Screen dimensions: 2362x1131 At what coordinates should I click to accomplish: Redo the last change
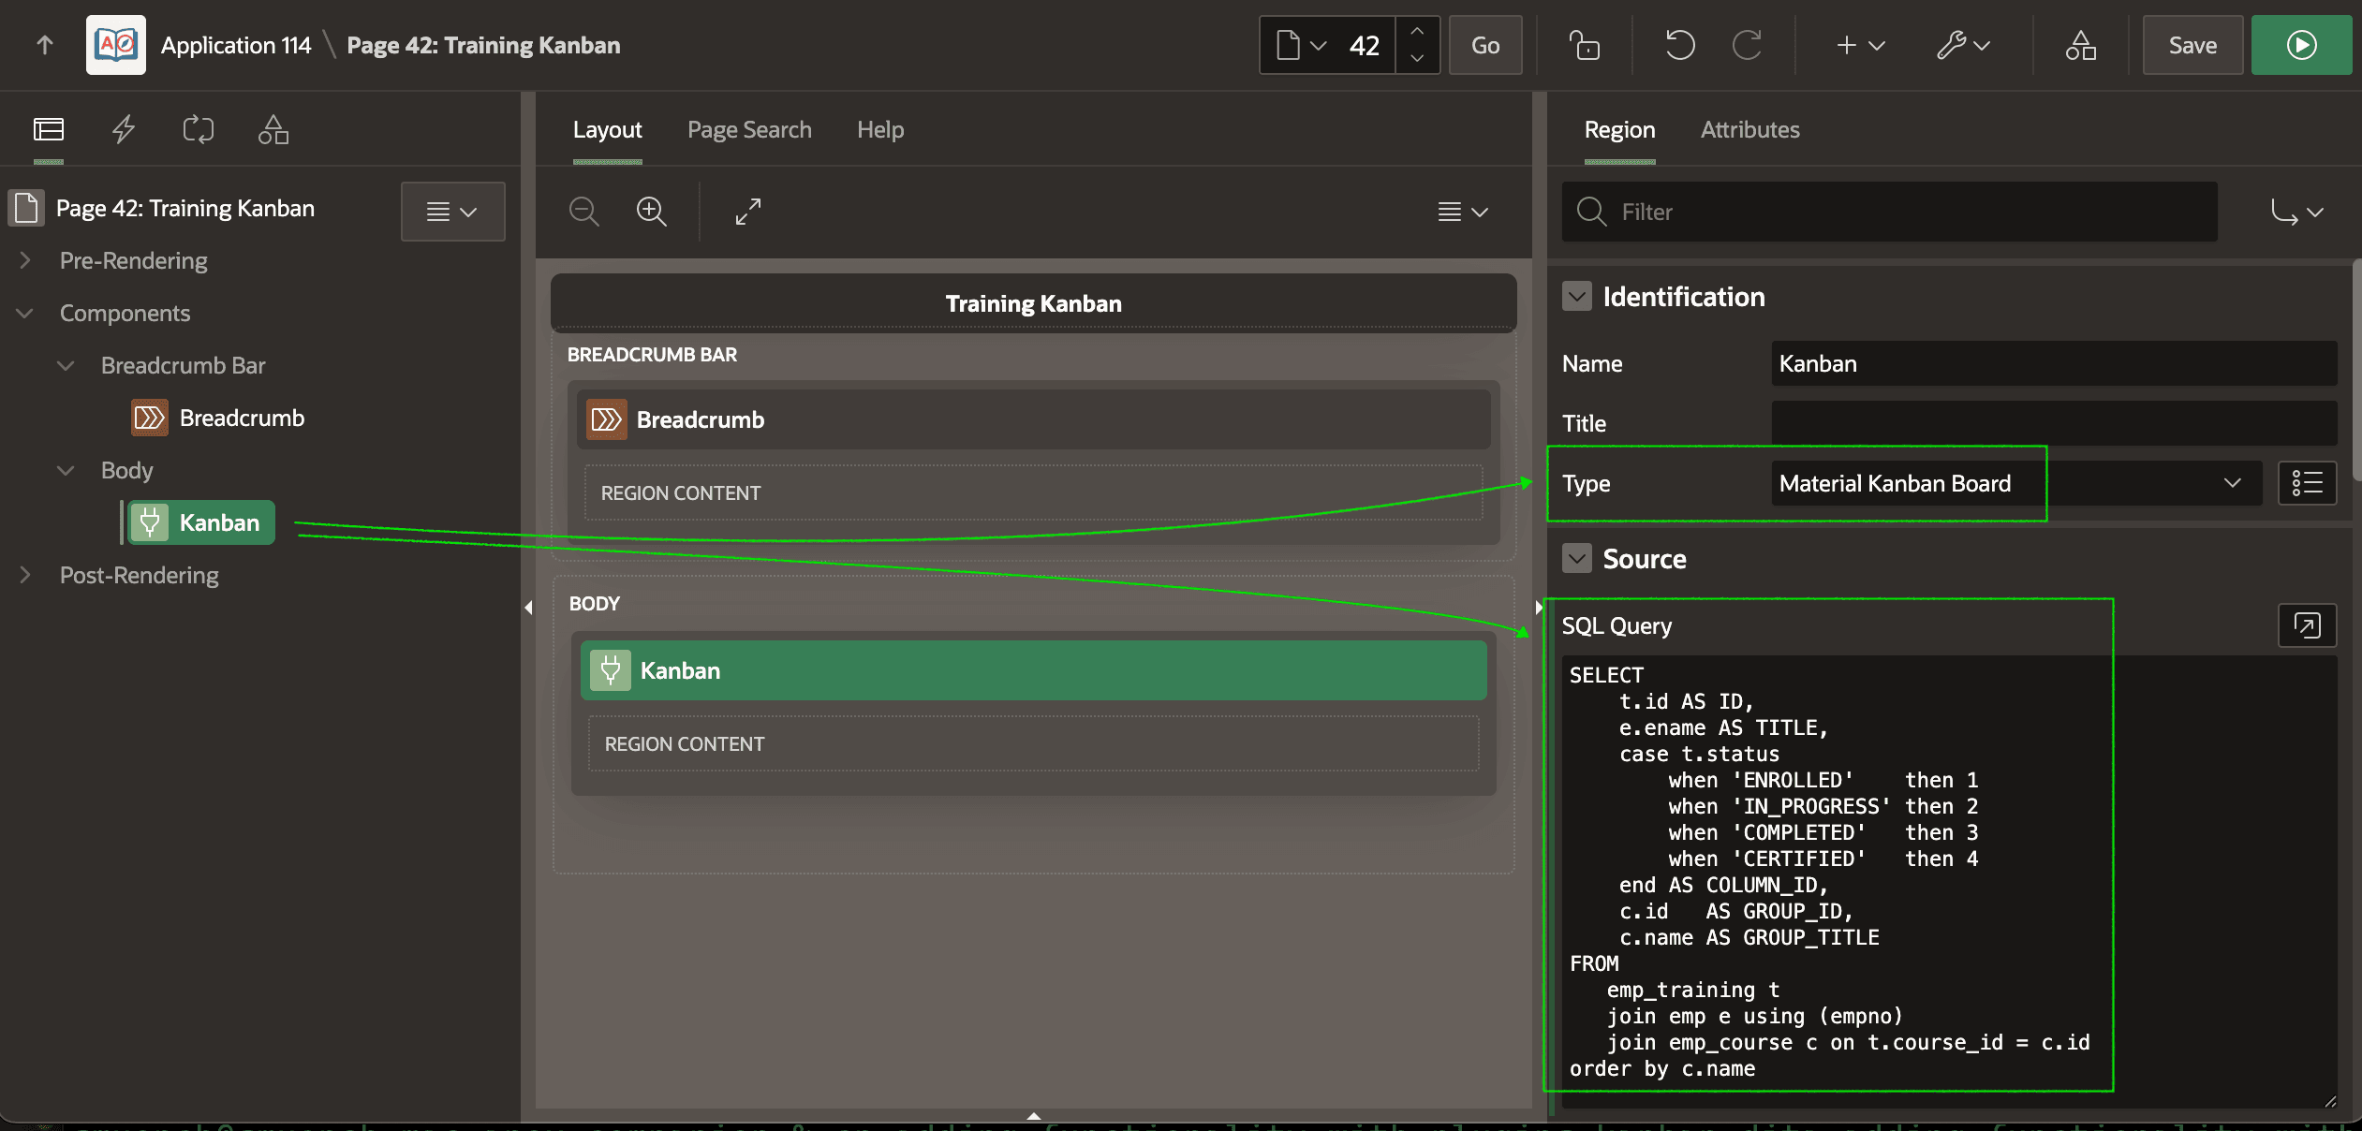(x=1747, y=45)
